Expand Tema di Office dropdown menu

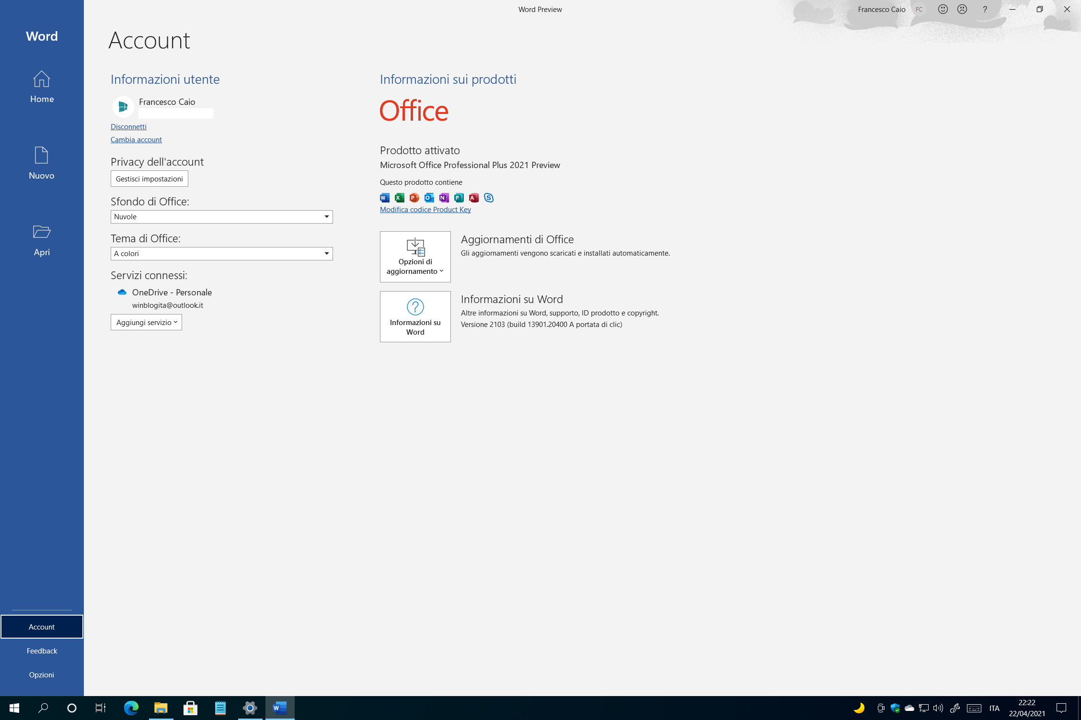pyautogui.click(x=327, y=254)
